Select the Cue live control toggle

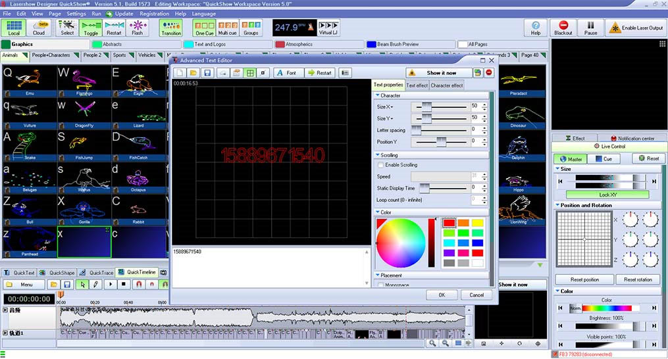[x=604, y=159]
